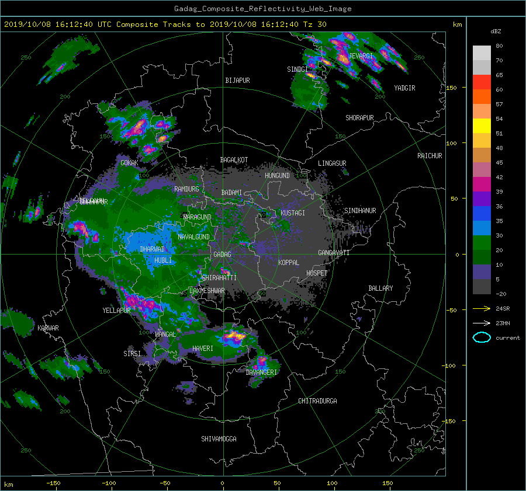The height and width of the screenshot is (491, 526).
Task: Click the SHORAPUR city label
Action: coord(359,117)
